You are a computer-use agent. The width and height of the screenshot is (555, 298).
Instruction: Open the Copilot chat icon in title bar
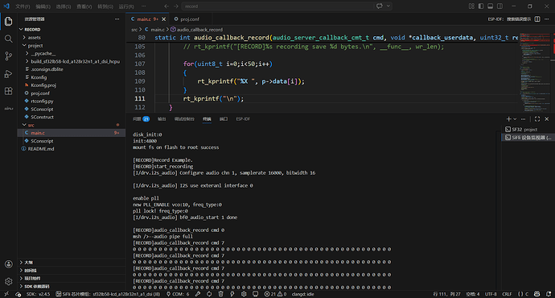pyautogui.click(x=380, y=6)
